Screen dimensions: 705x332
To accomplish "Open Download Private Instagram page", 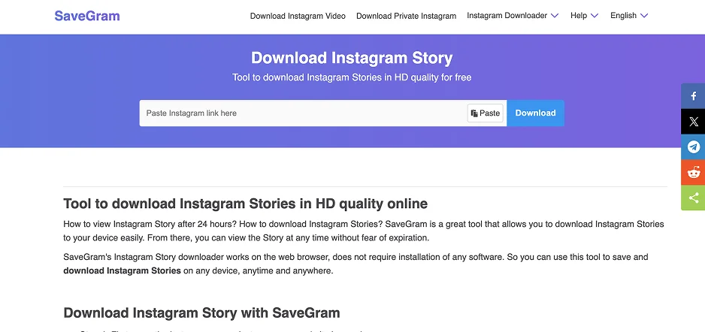I will click(406, 17).
